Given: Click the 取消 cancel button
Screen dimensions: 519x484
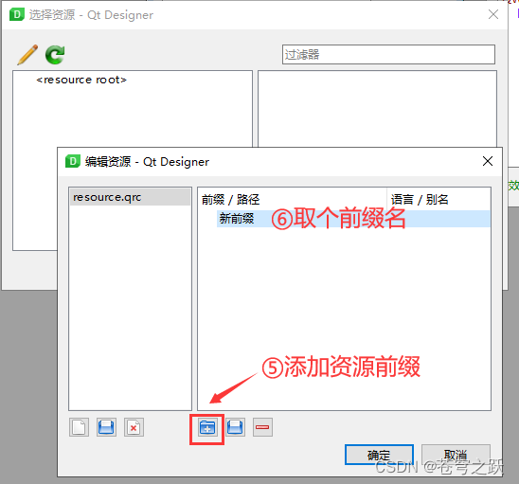Looking at the screenshot, I should 456,455.
